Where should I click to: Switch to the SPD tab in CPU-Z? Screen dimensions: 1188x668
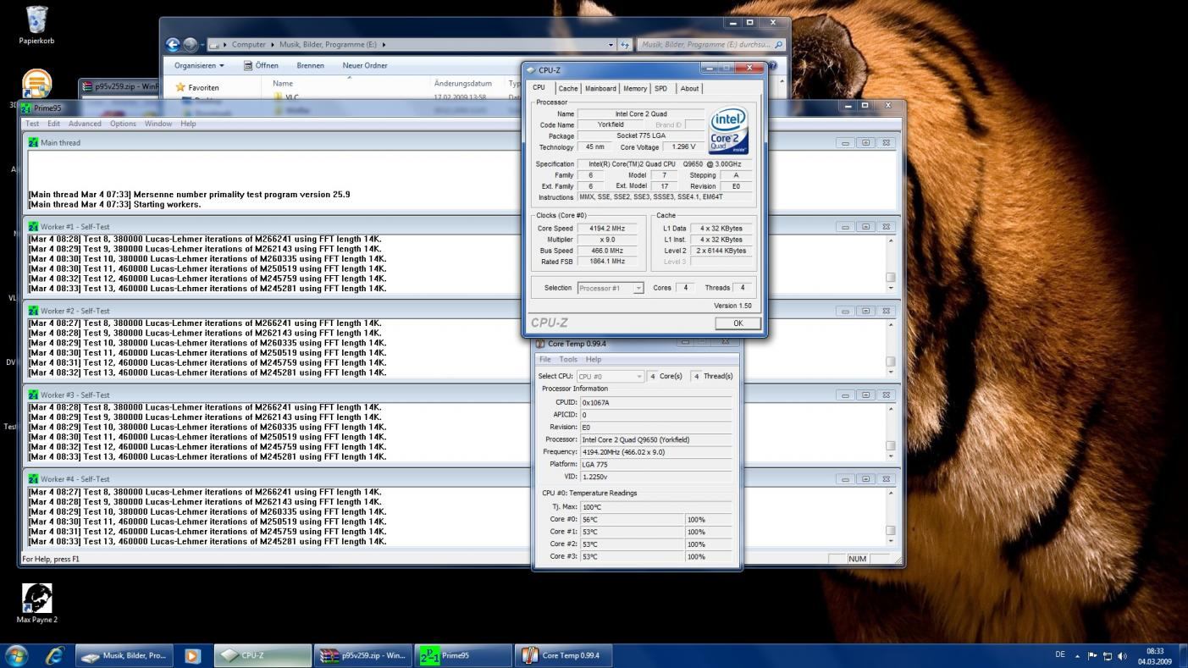[660, 88]
